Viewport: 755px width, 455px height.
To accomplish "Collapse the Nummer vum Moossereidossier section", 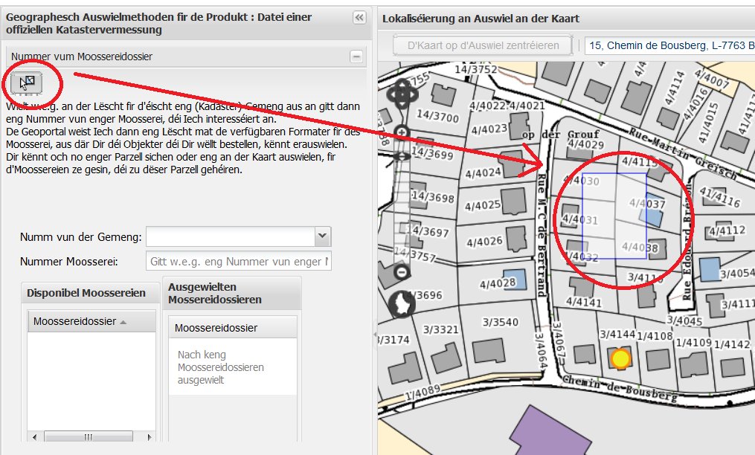I will (356, 56).
